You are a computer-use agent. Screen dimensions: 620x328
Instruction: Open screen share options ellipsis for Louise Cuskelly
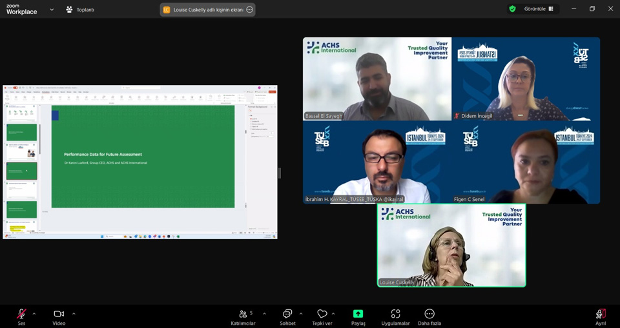[x=249, y=10]
